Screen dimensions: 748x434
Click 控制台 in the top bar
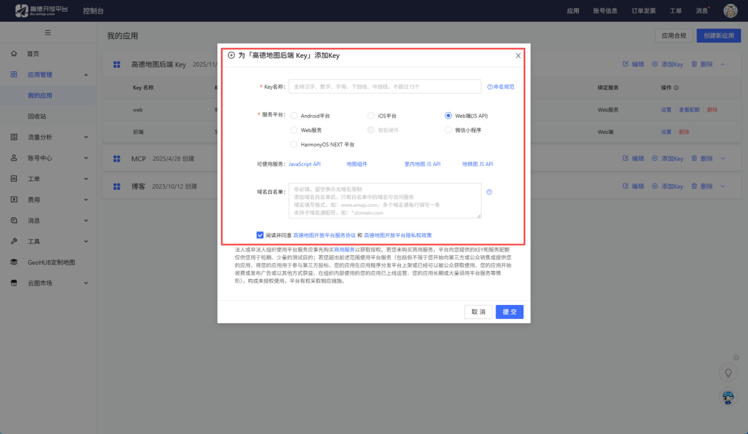point(93,11)
